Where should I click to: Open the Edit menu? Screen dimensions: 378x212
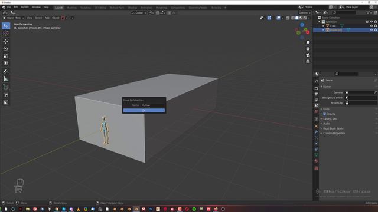(16, 8)
